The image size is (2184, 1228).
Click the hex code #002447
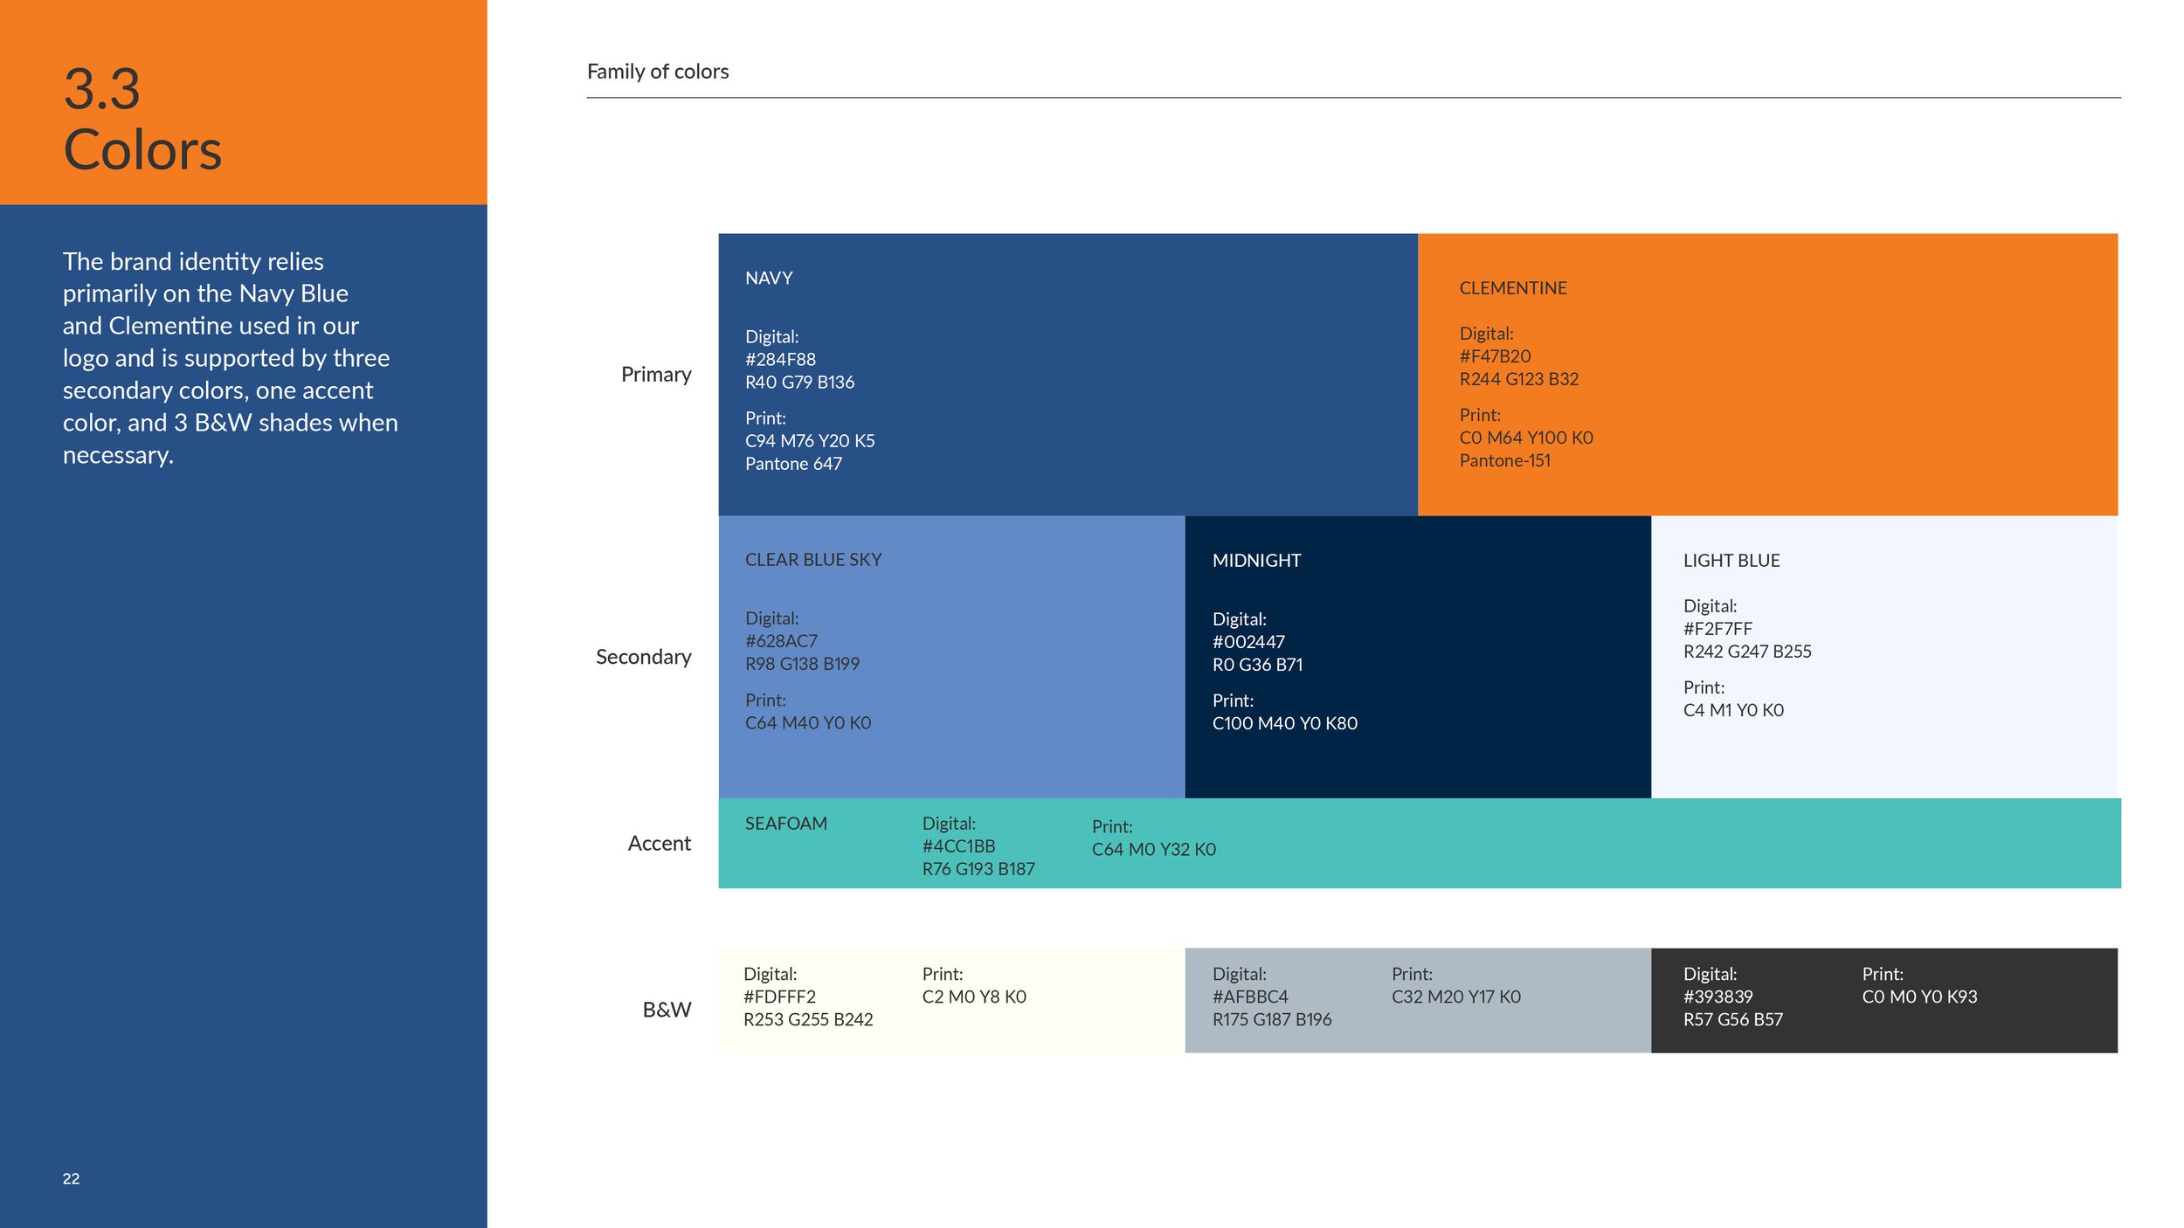[1248, 642]
